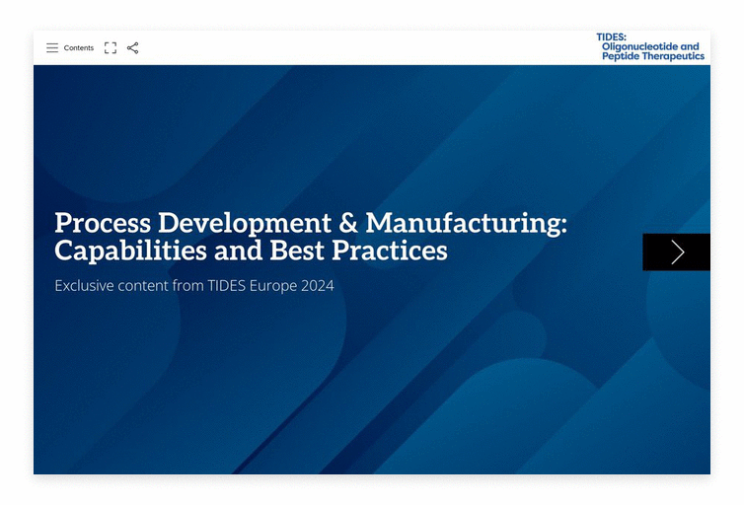744x505 pixels.
Task: Click the 'Capabilities and Best Practices' heading line
Action: [251, 252]
